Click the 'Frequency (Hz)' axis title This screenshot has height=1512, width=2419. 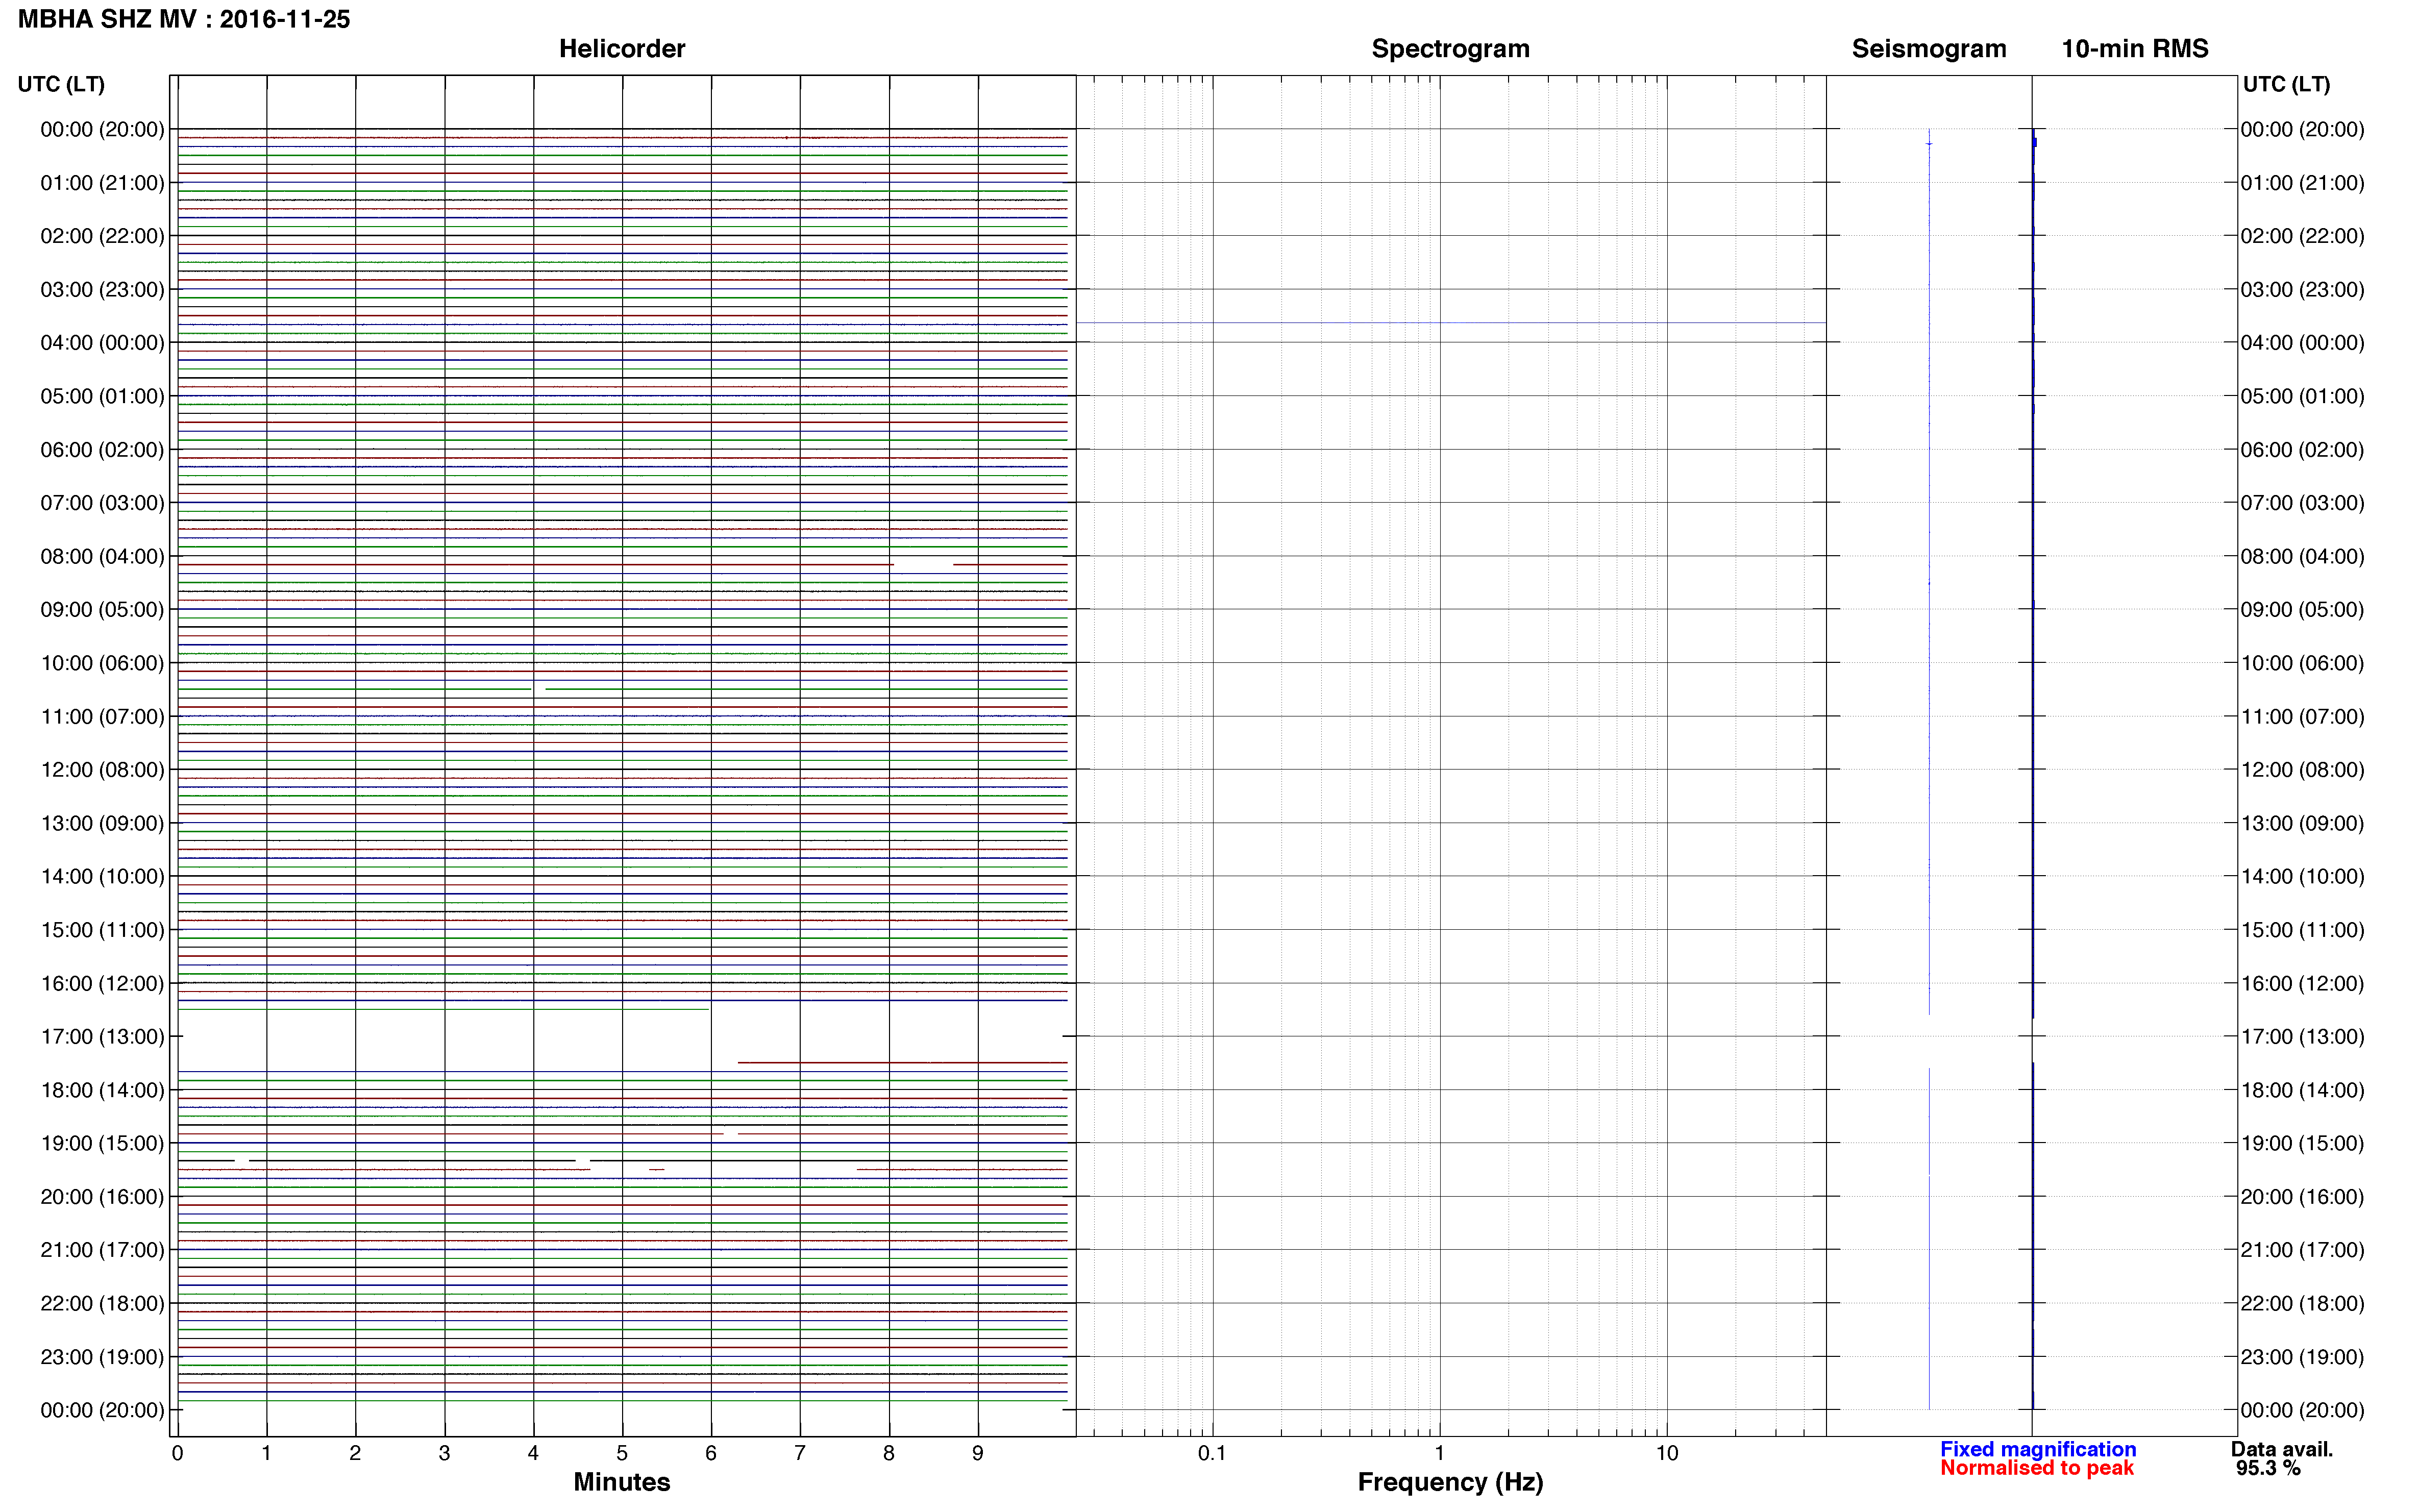click(x=1450, y=1482)
